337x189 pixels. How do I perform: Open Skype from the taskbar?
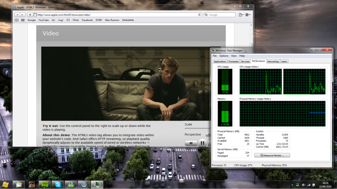point(58,184)
